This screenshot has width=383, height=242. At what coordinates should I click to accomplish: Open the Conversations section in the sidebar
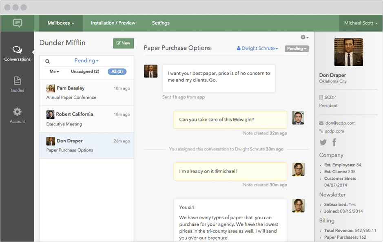(17, 53)
